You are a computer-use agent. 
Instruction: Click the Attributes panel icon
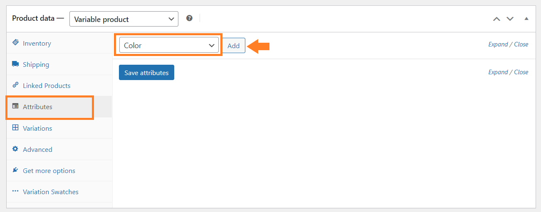15,106
